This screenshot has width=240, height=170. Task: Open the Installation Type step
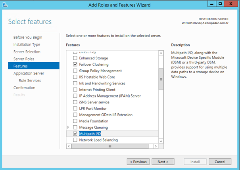pos(27,45)
